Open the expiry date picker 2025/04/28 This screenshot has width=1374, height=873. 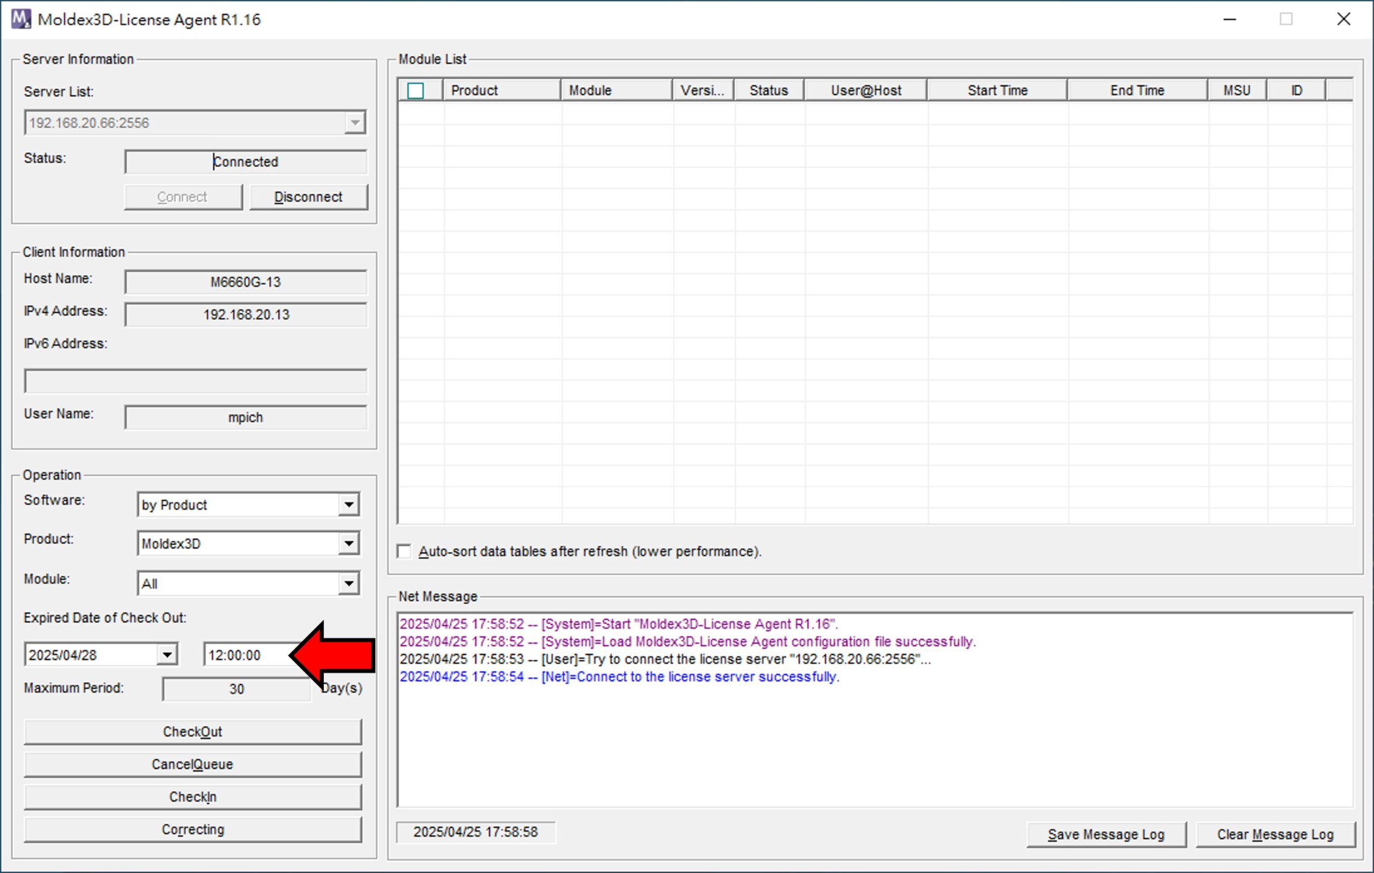pos(166,655)
